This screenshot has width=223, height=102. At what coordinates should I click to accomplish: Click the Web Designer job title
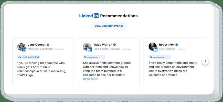click(167, 49)
